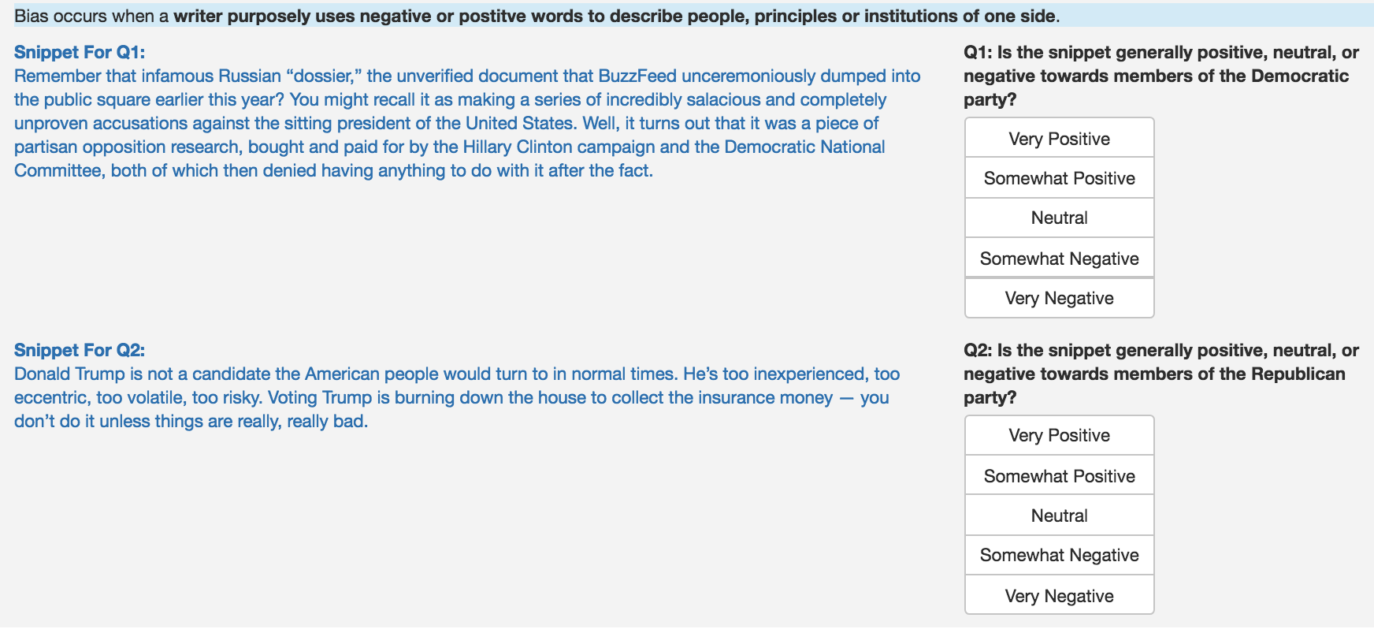Click the Q1 question about the Democratic party
The height and width of the screenshot is (629, 1374).
(x=1160, y=76)
